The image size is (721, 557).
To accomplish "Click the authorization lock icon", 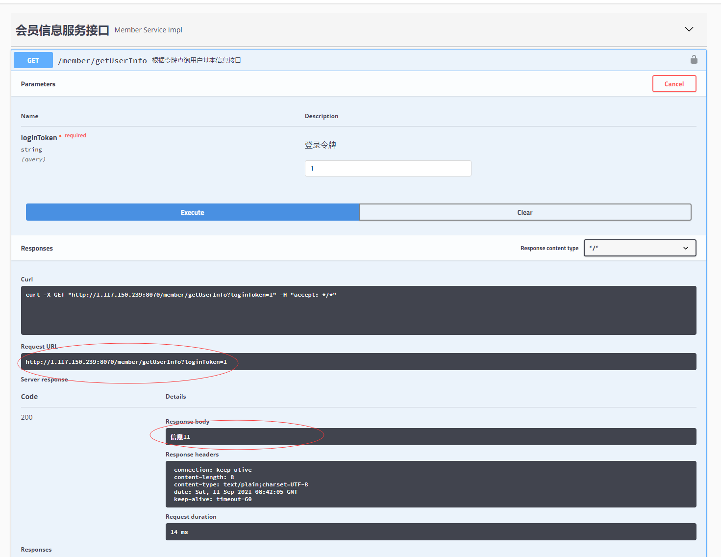I will [694, 59].
